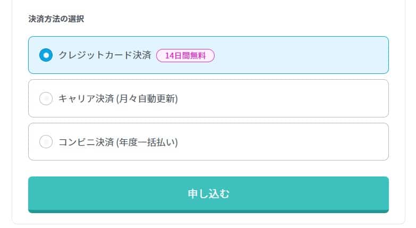Click the キャリア決済 label text
The width and height of the screenshot is (416, 228).
pos(86,99)
